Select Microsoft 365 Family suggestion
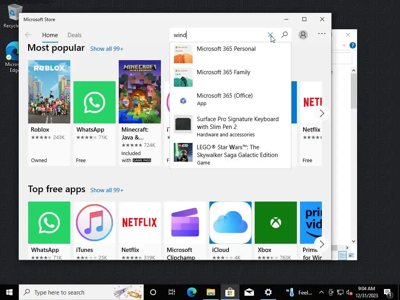 coord(230,77)
